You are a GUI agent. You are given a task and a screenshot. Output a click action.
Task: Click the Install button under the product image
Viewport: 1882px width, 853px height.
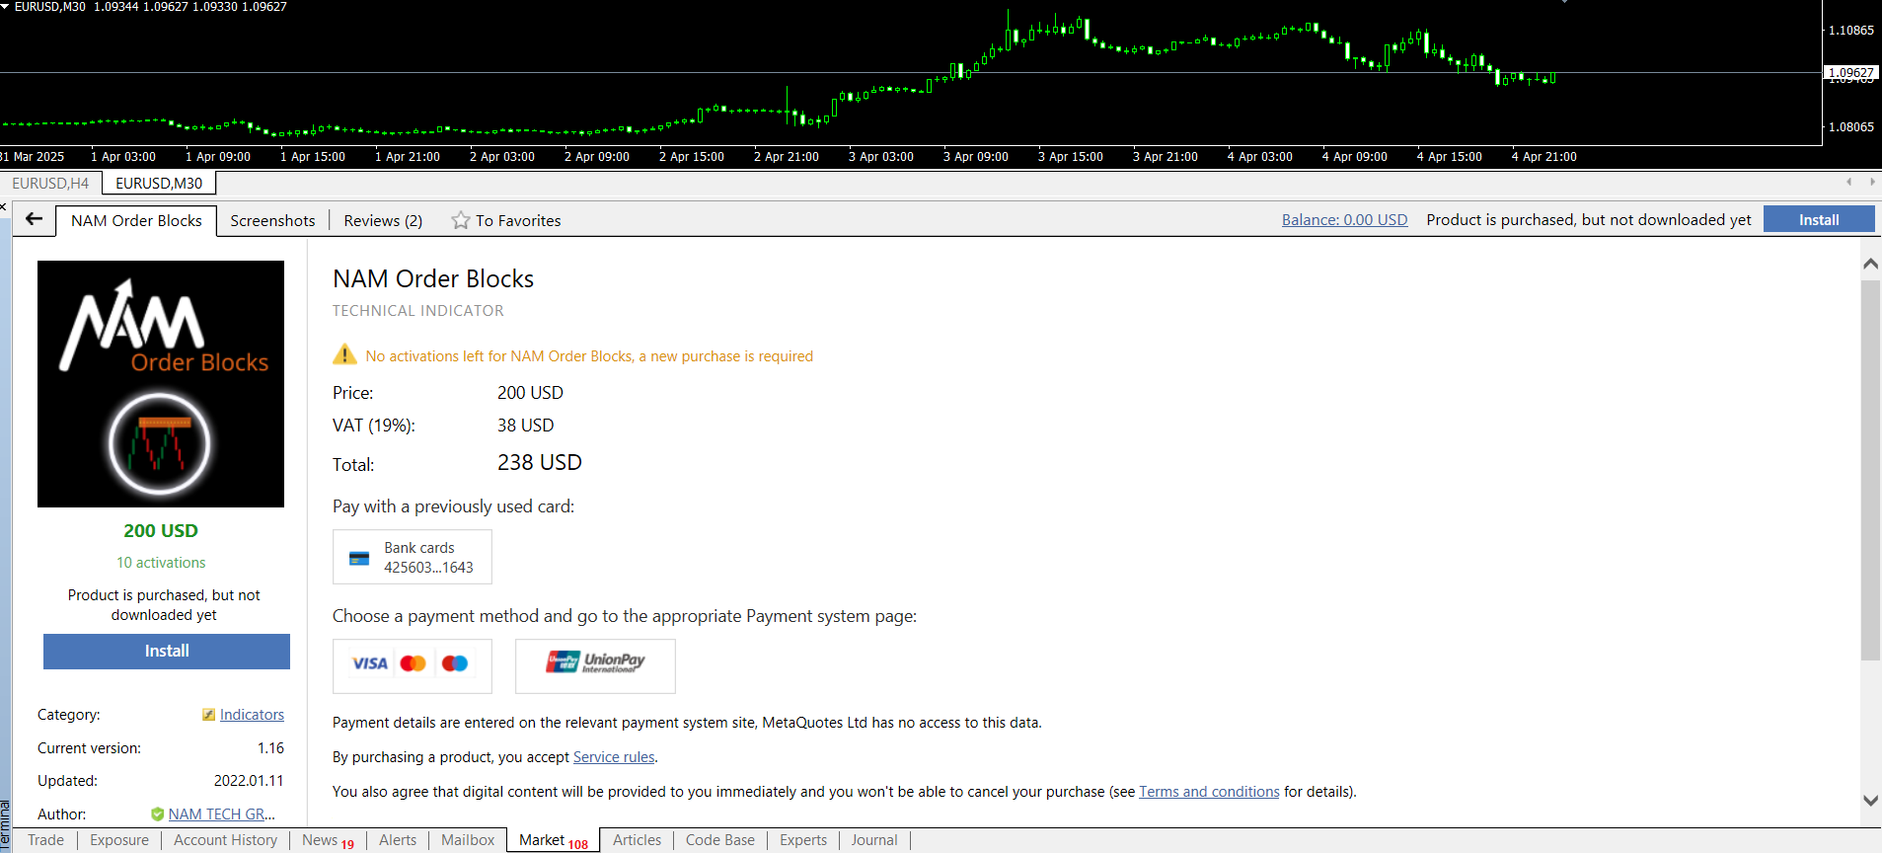pyautogui.click(x=167, y=651)
